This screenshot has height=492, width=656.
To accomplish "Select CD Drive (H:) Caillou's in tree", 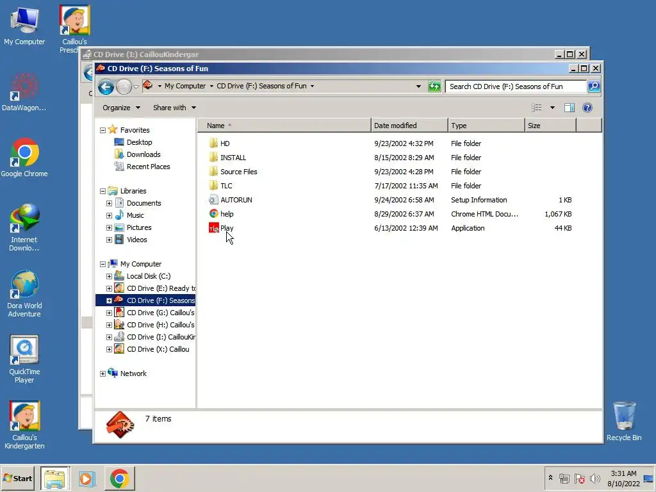I will coord(161,325).
